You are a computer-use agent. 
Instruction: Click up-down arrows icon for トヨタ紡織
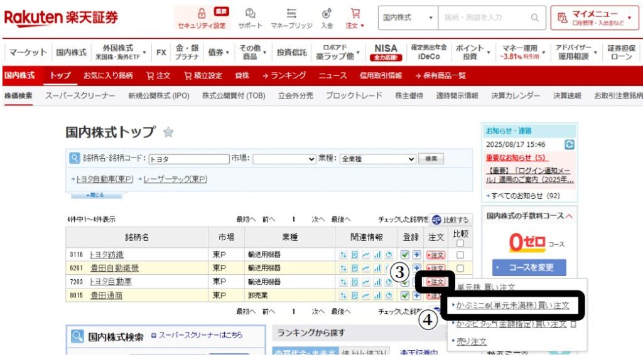point(343,255)
